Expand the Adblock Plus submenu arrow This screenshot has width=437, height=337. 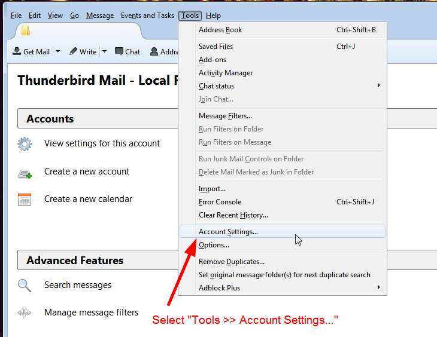click(x=378, y=287)
